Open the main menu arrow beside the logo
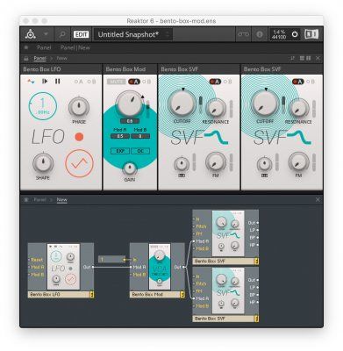 pyautogui.click(x=46, y=34)
